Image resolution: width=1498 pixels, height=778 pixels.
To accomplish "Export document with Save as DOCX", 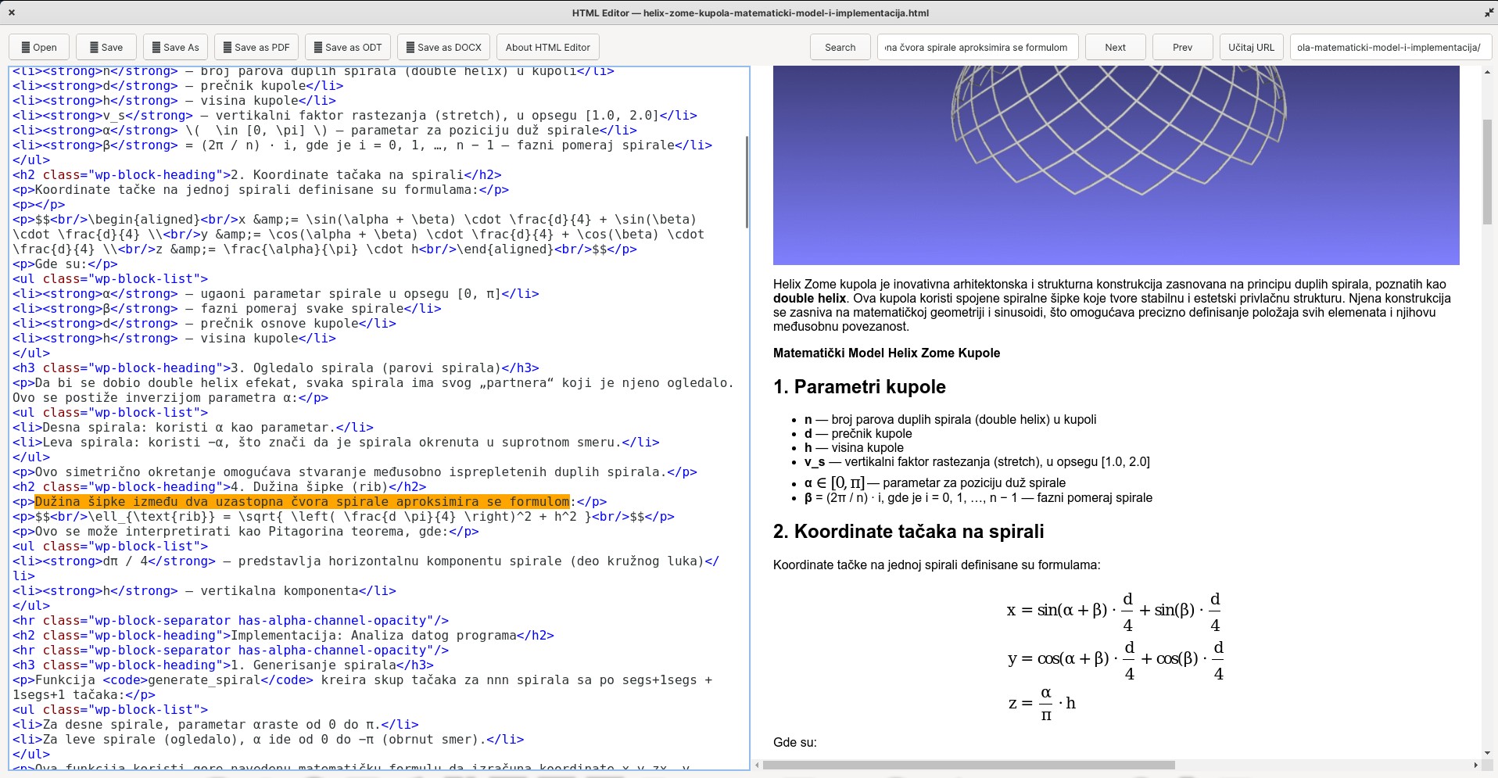I will (x=443, y=48).
